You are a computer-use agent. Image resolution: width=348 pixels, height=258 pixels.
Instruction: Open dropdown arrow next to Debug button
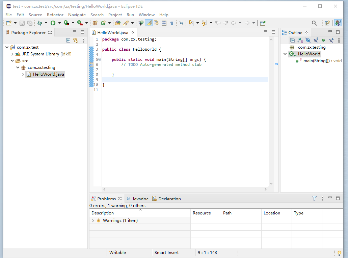[46, 23]
